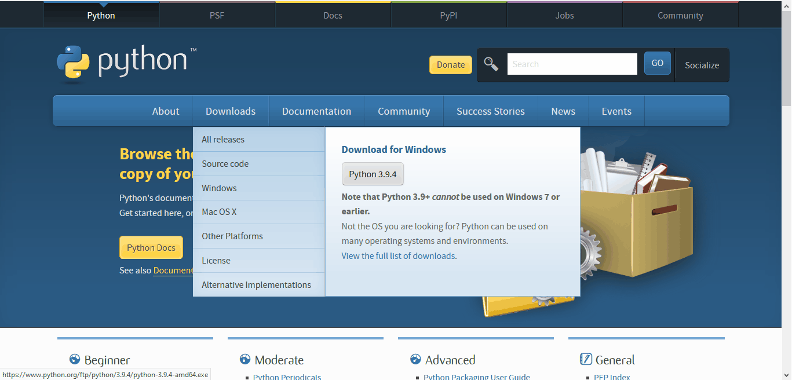Screen dimensions: 792x380
Task: Open the PEP Index link
Action: pos(612,377)
